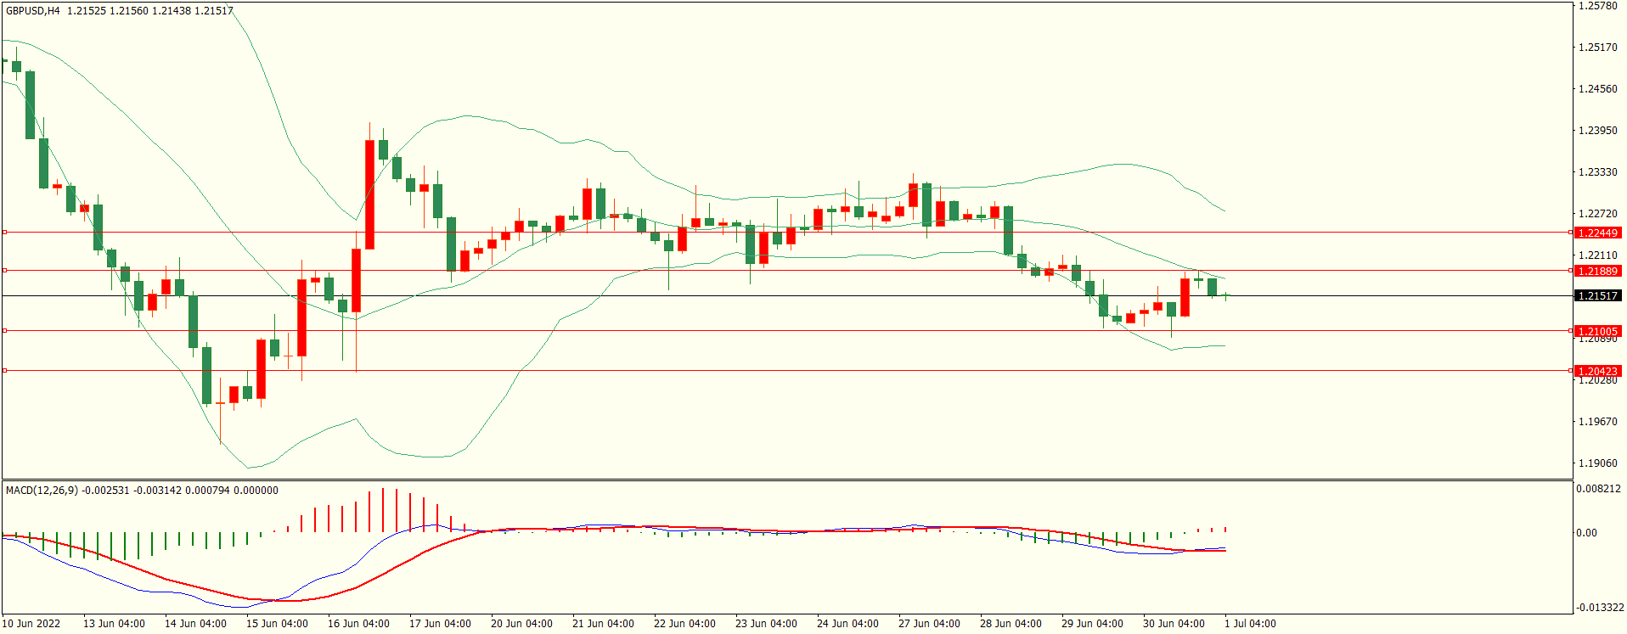Select the red 1.22449 price label

[1596, 233]
